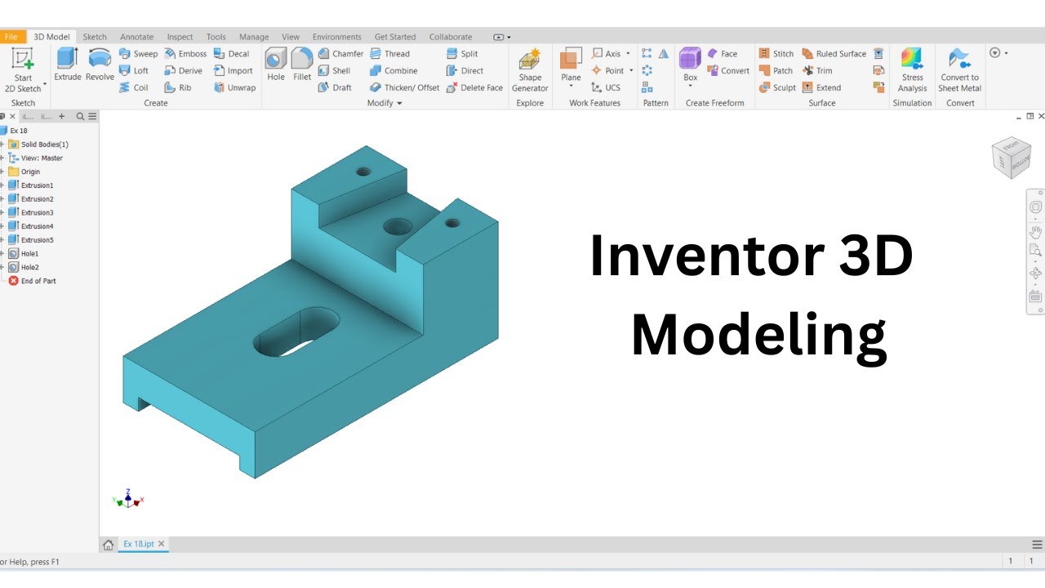Expand the Modify panel dropdown
Screen dimensions: 1045x588
(399, 103)
